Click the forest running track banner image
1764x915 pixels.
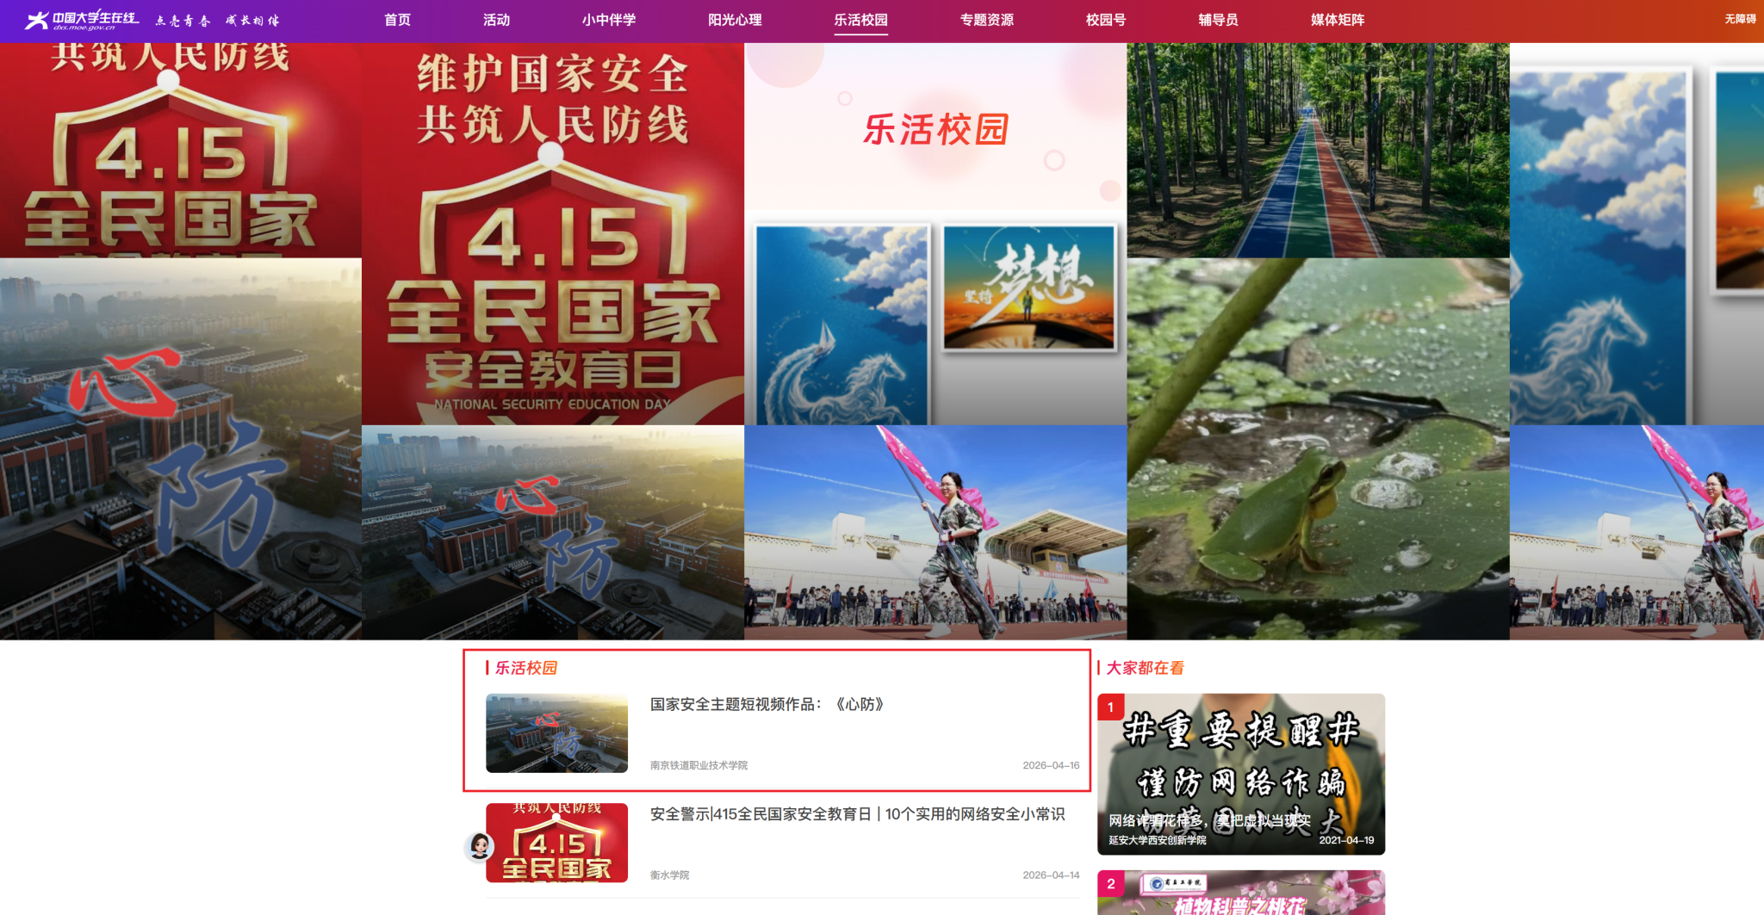click(1317, 151)
